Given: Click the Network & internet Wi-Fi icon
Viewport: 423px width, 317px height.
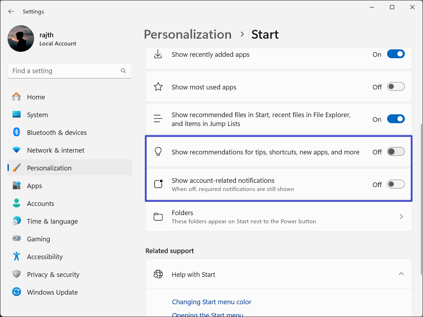Looking at the screenshot, I should point(16,150).
